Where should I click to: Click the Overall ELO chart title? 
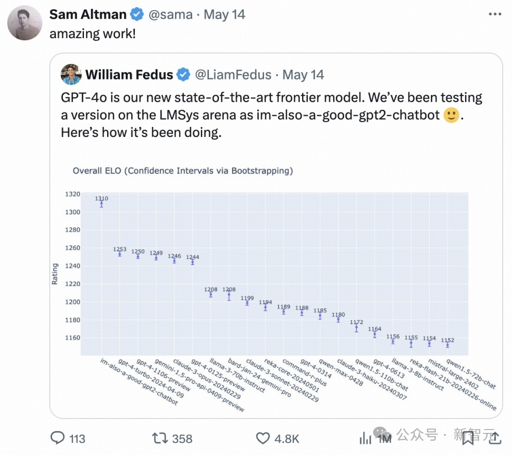point(183,171)
